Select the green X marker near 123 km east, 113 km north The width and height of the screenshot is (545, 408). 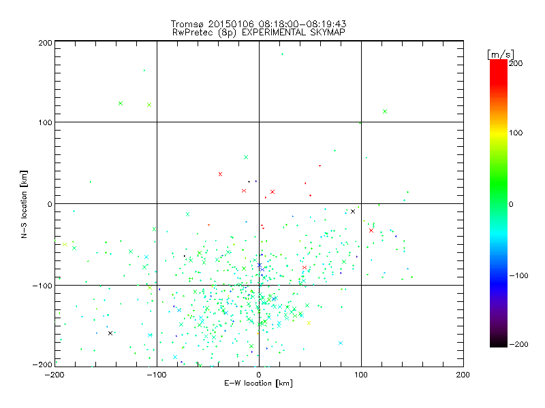385,112
